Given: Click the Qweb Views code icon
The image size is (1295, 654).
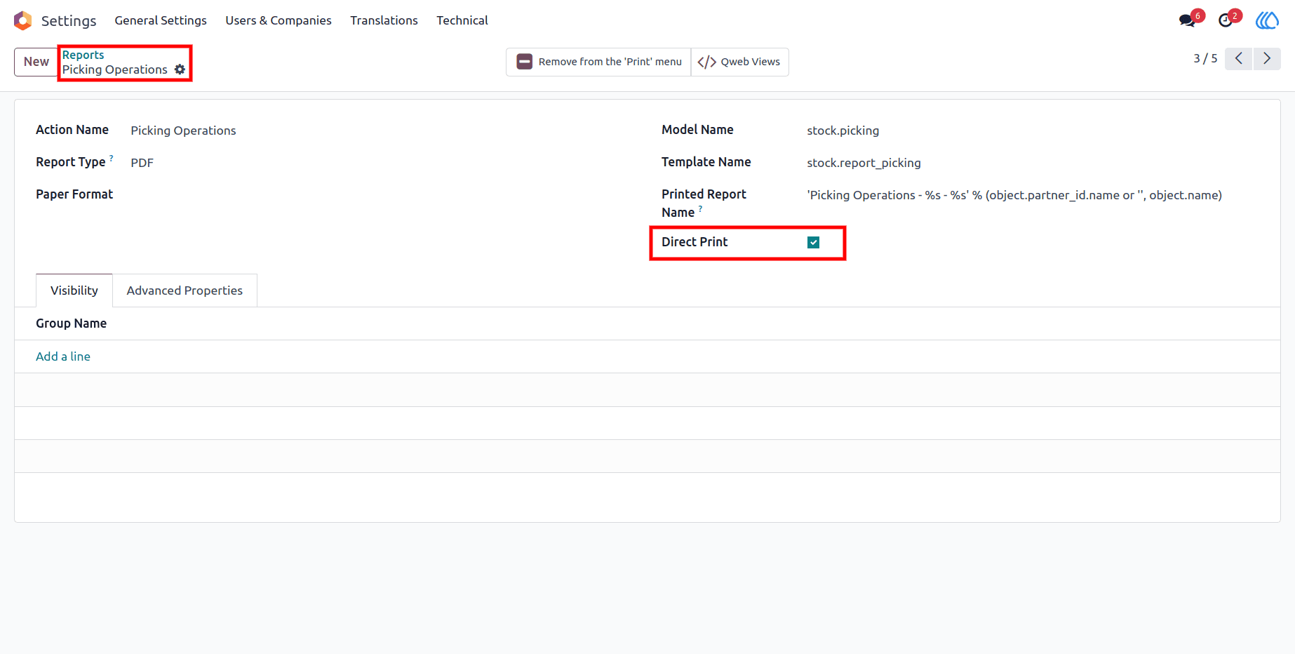Looking at the screenshot, I should (x=707, y=62).
